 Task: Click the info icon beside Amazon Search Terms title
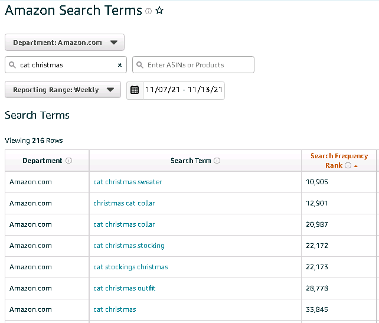148,11
